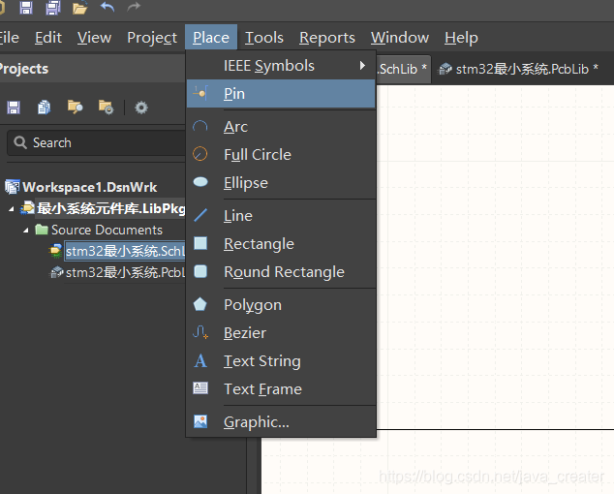Choose Text String menu entry
The width and height of the screenshot is (614, 494).
coord(281,361)
